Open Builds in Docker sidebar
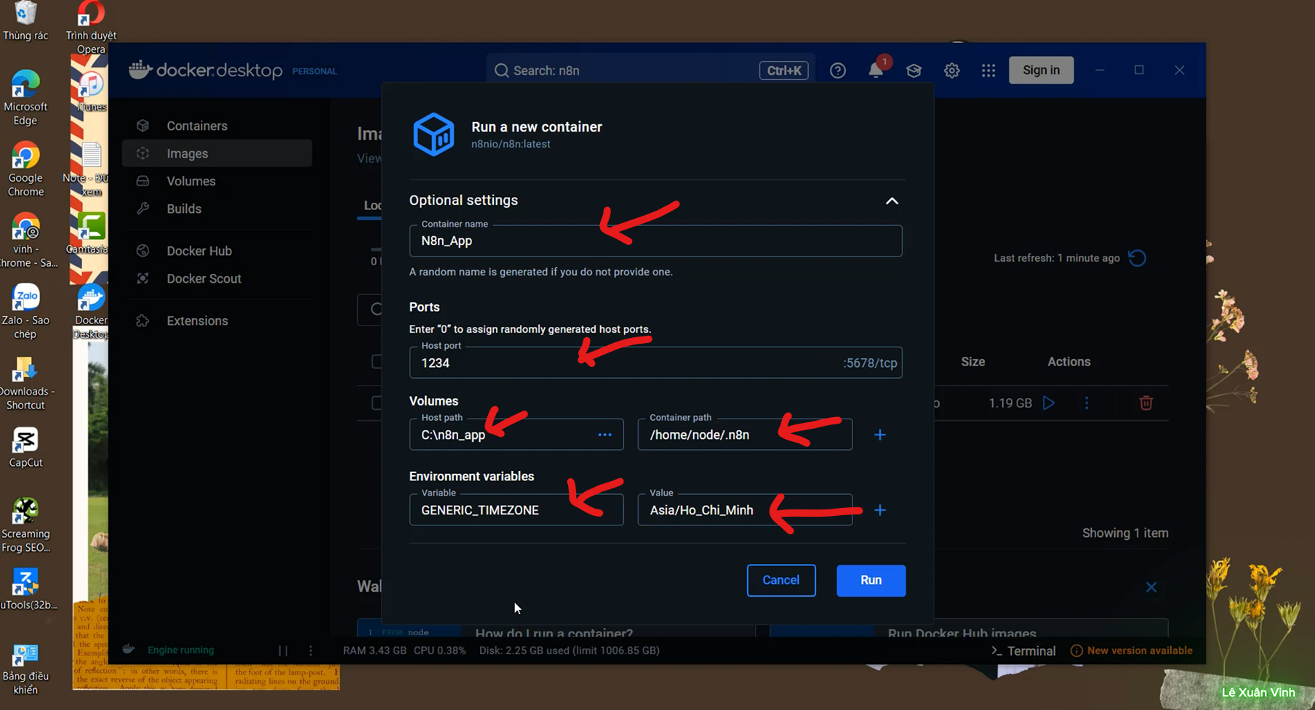This screenshot has width=1315, height=710. (217, 209)
